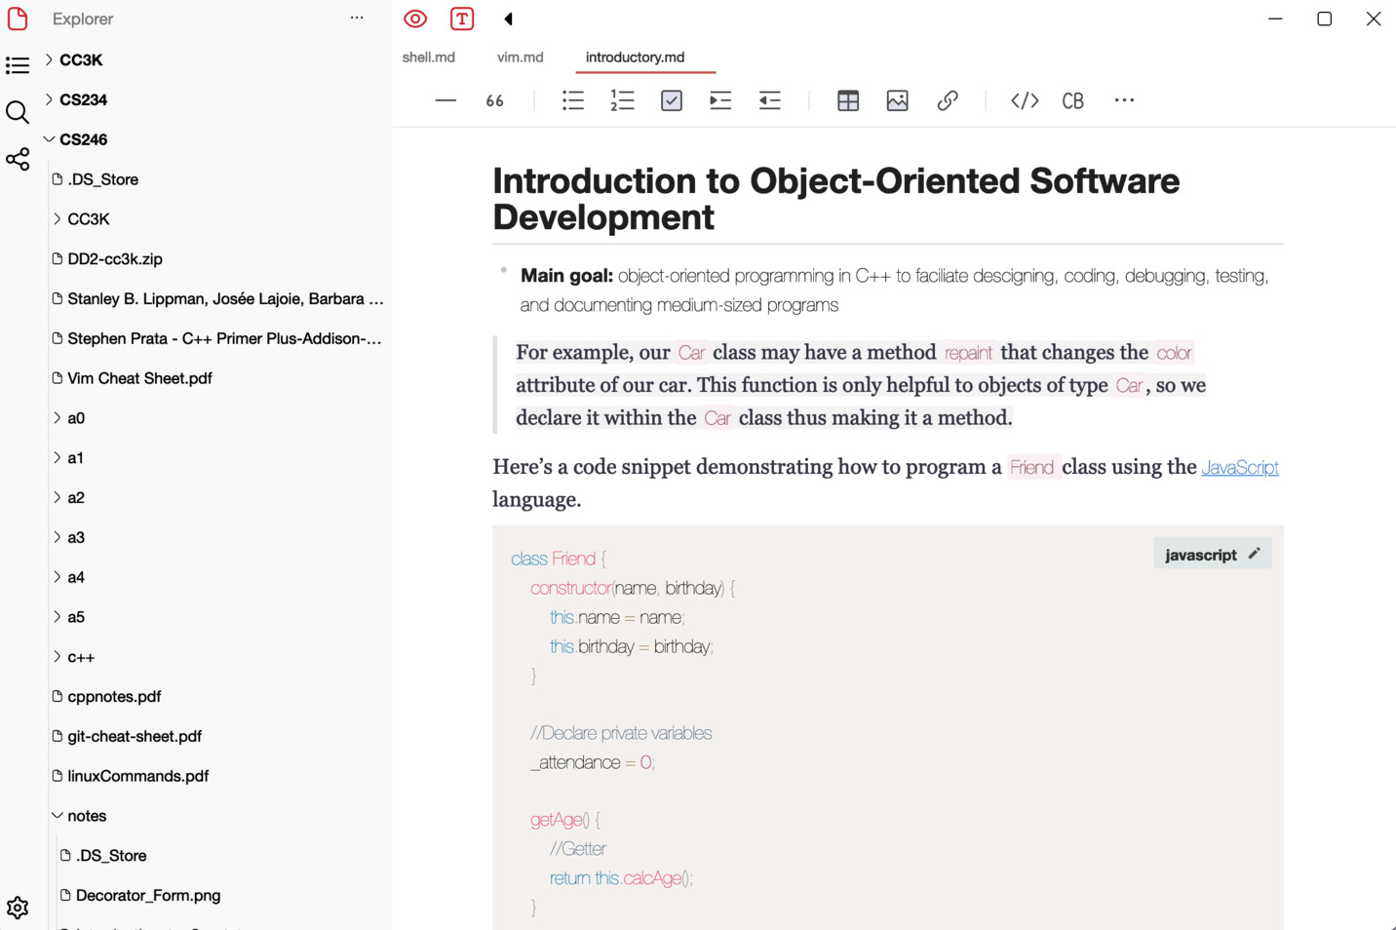Open more toolbar options ellipsis
Screen dimensions: 1396x930
(x=1124, y=100)
